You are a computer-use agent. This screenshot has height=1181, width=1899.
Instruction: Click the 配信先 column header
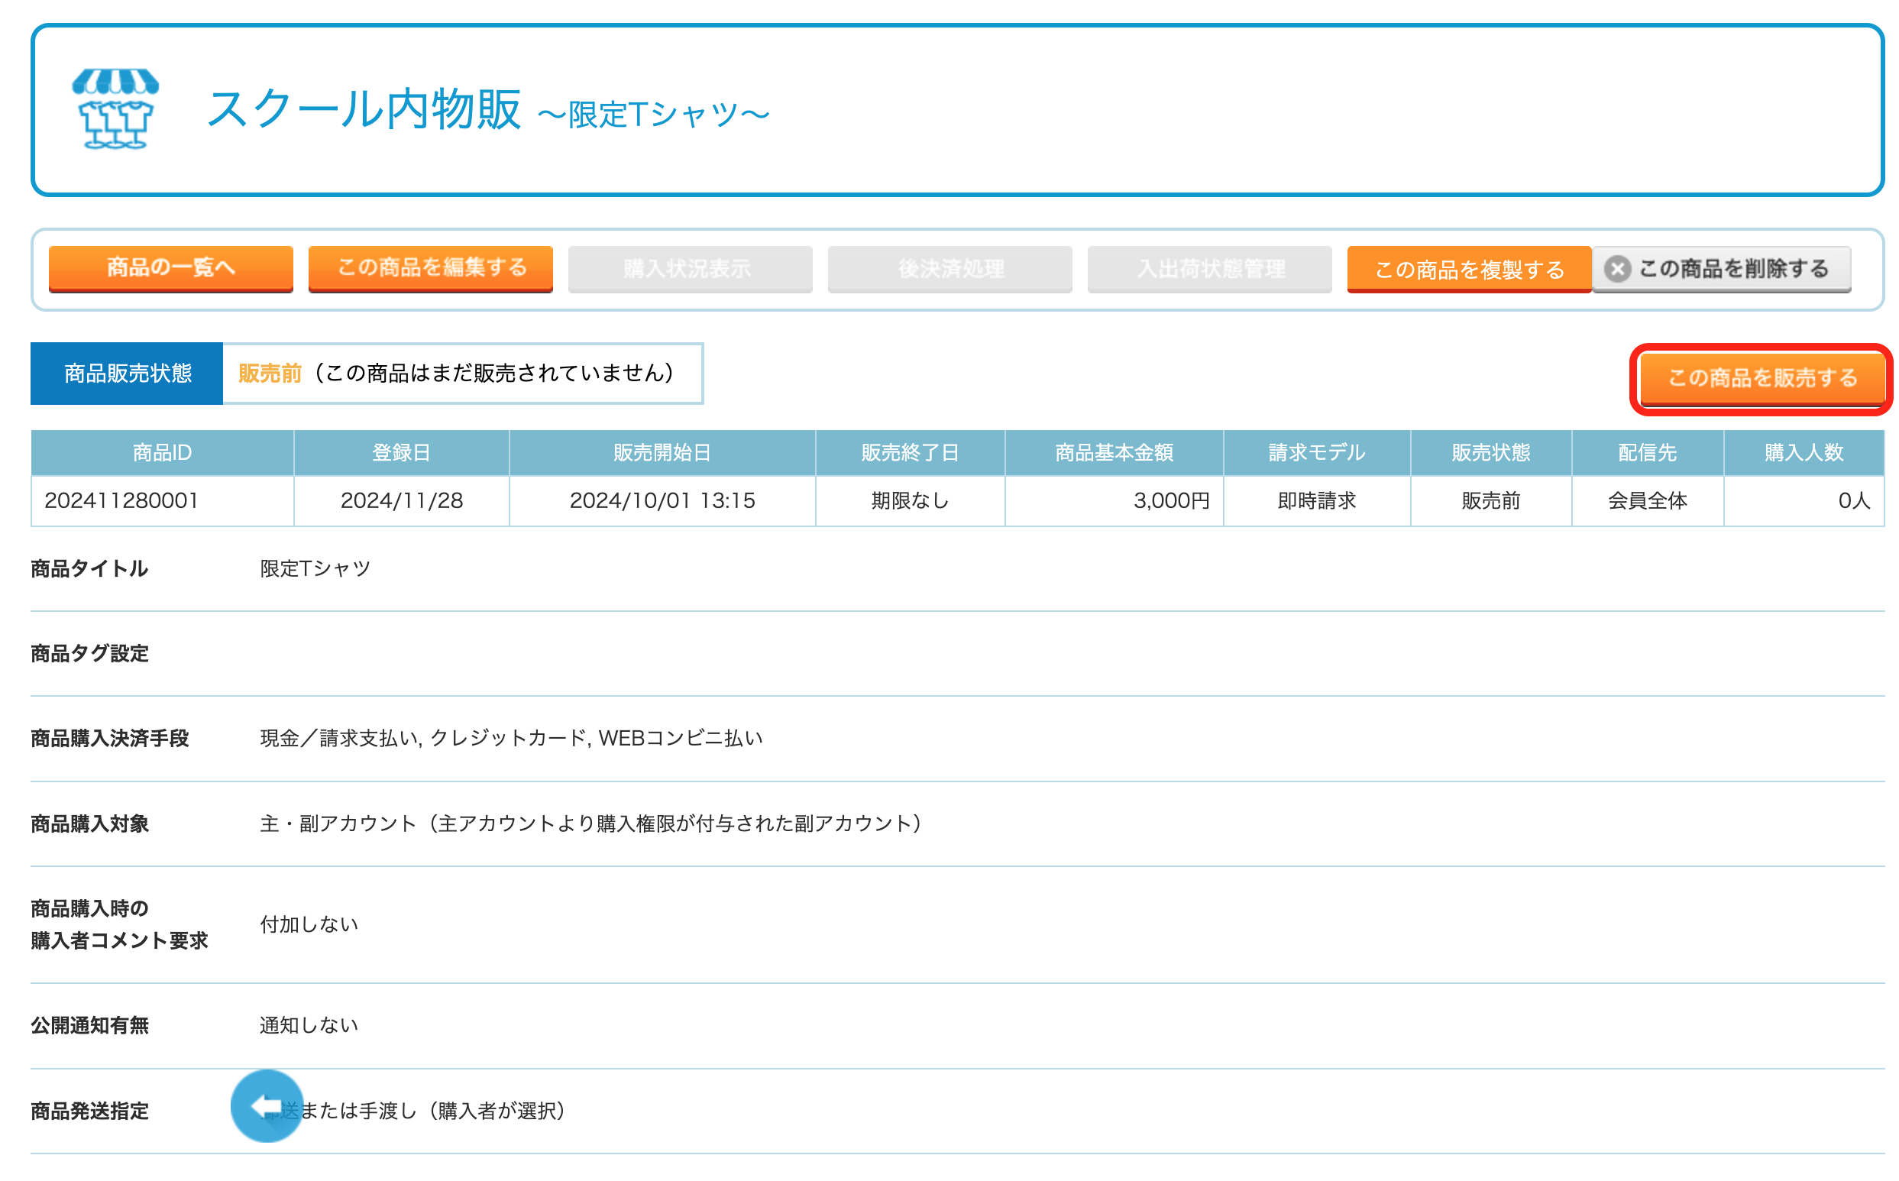pos(1647,453)
